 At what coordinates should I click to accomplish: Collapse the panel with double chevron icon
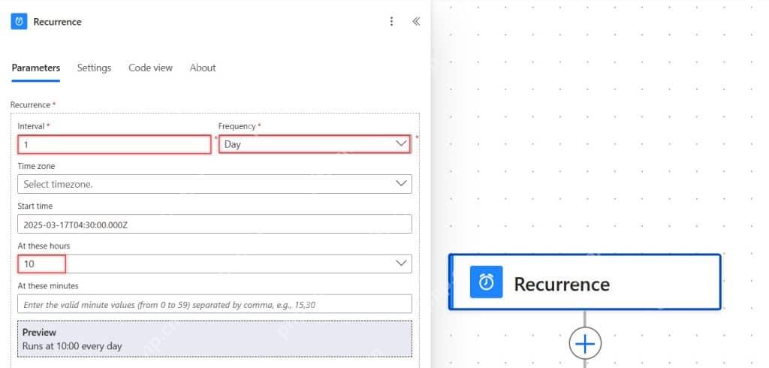pyautogui.click(x=416, y=22)
